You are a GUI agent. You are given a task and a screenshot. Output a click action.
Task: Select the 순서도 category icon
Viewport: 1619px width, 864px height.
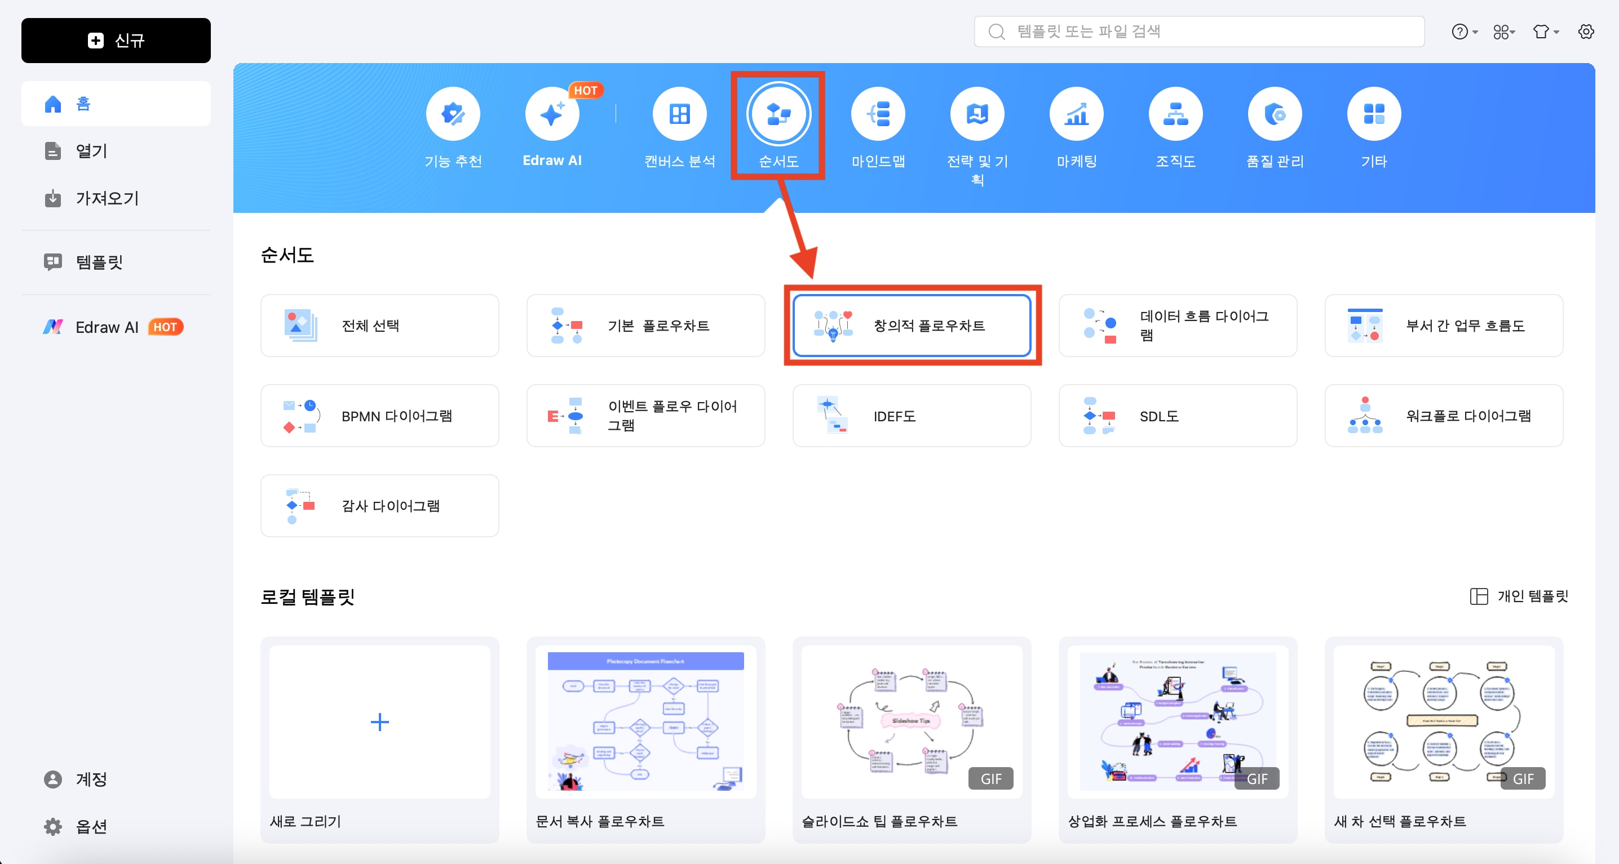pos(778,113)
